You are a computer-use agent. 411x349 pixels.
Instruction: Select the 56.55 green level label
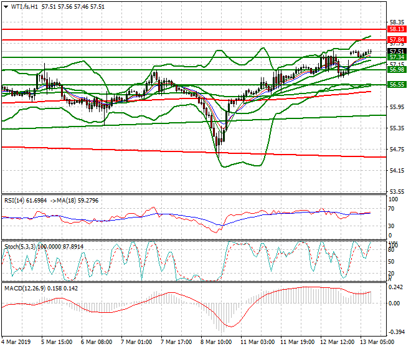(397, 85)
